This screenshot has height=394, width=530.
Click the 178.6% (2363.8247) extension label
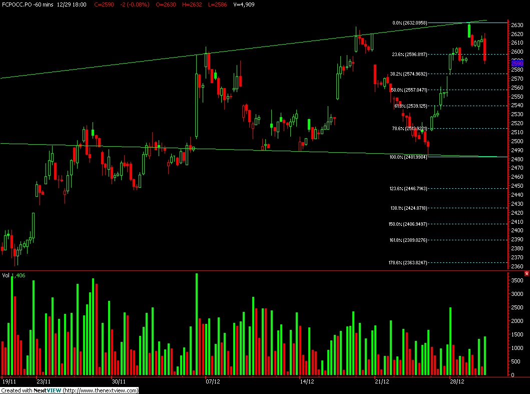(408, 263)
